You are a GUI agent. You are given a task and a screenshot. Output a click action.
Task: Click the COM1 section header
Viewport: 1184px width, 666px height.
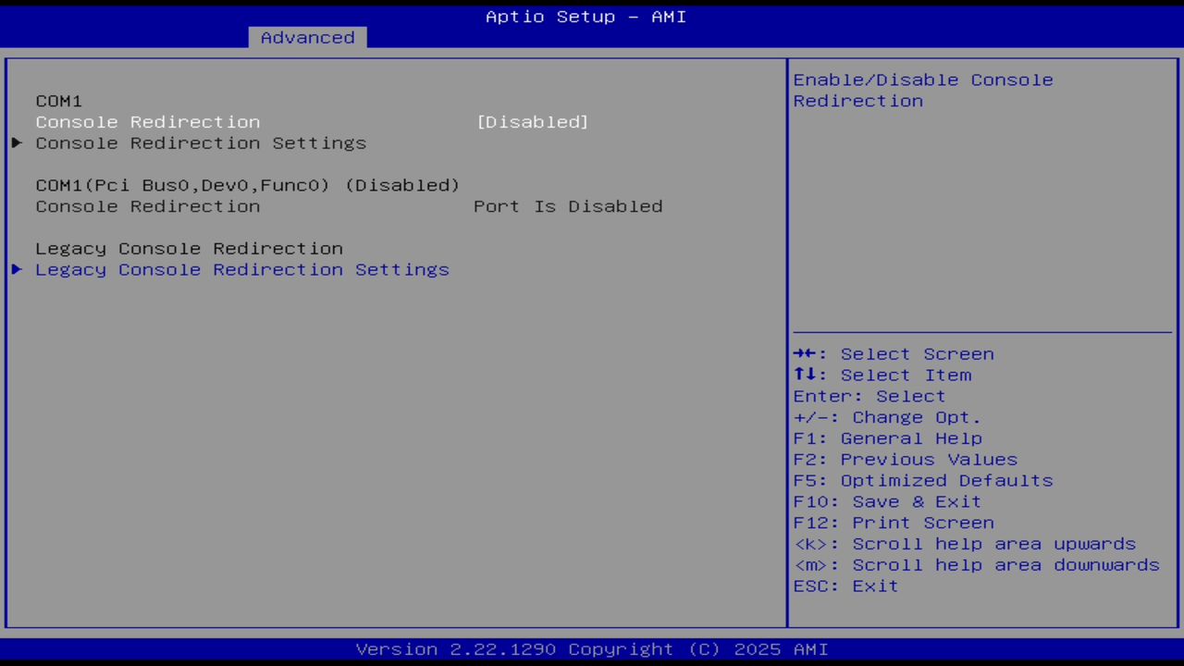[x=58, y=100]
